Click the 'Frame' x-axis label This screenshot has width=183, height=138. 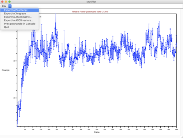pyautogui.click(x=97, y=132)
